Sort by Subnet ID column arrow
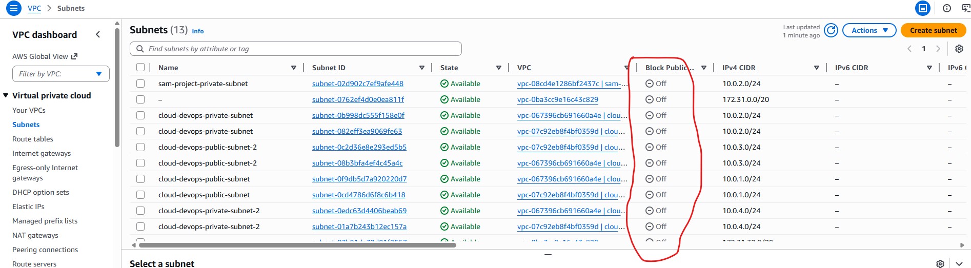This screenshot has width=971, height=268. click(x=422, y=68)
